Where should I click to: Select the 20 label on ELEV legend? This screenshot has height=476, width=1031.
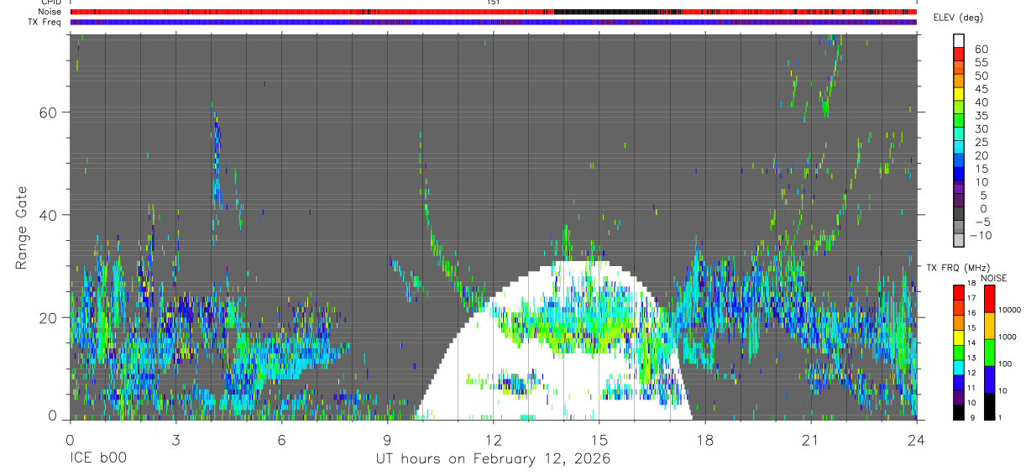(981, 156)
